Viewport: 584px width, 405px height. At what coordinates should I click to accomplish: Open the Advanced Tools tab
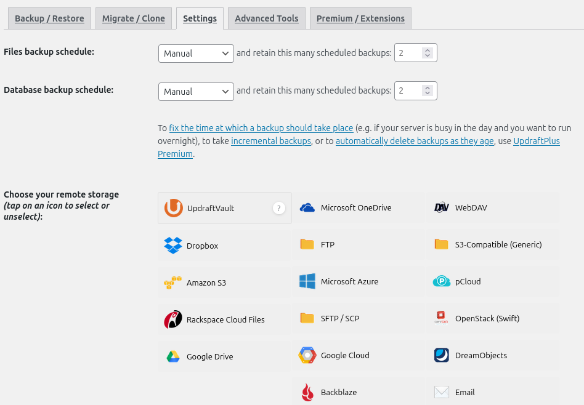point(266,18)
